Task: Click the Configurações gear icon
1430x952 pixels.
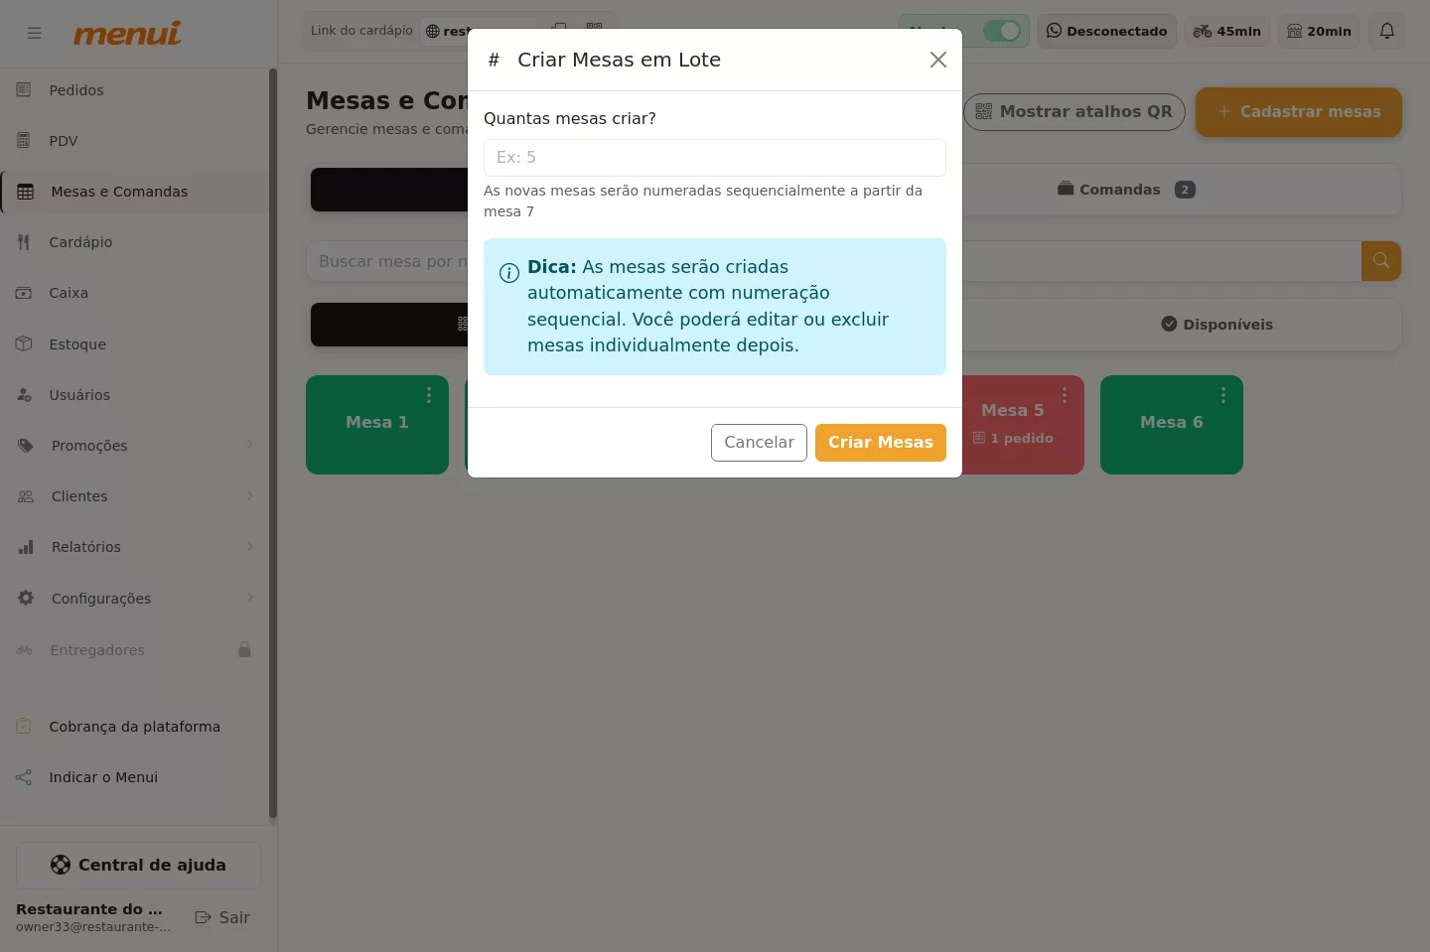Action: point(26,598)
